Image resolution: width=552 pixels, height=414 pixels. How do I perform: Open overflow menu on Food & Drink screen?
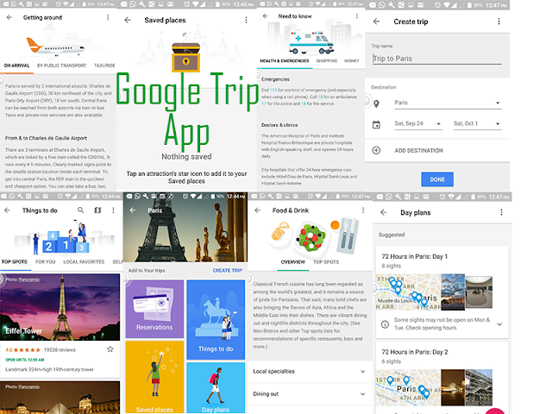(x=363, y=210)
